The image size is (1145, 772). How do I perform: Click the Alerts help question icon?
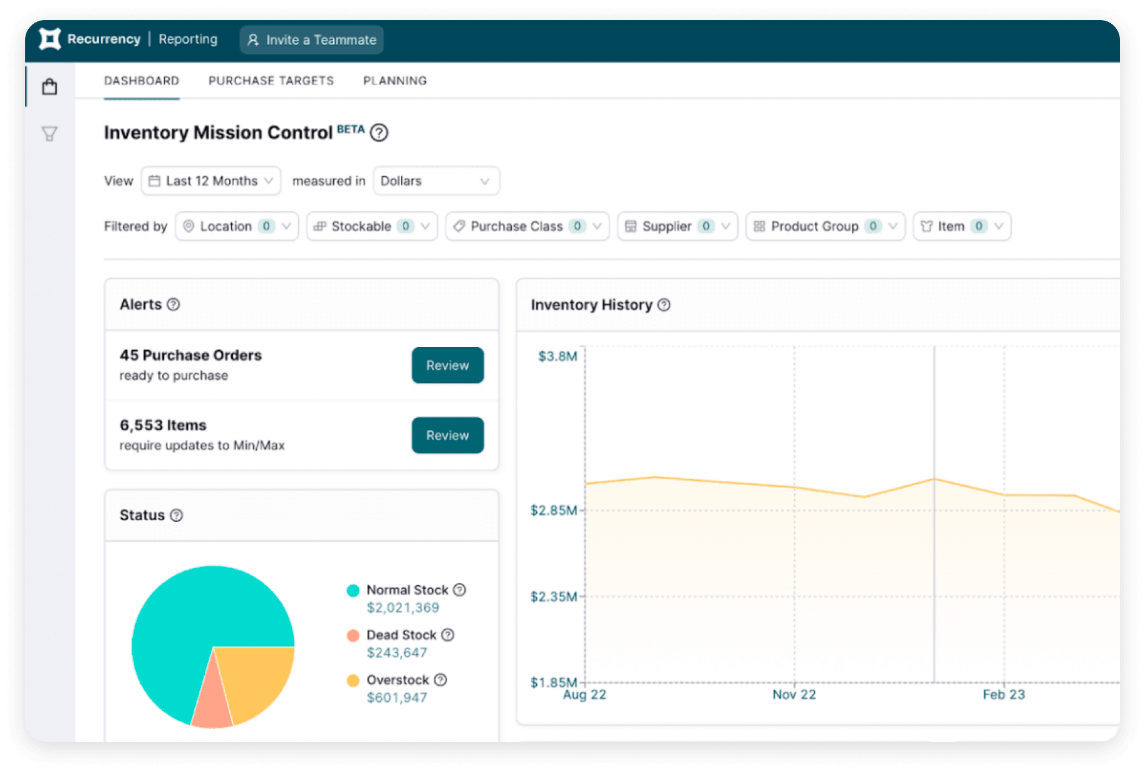coord(174,305)
